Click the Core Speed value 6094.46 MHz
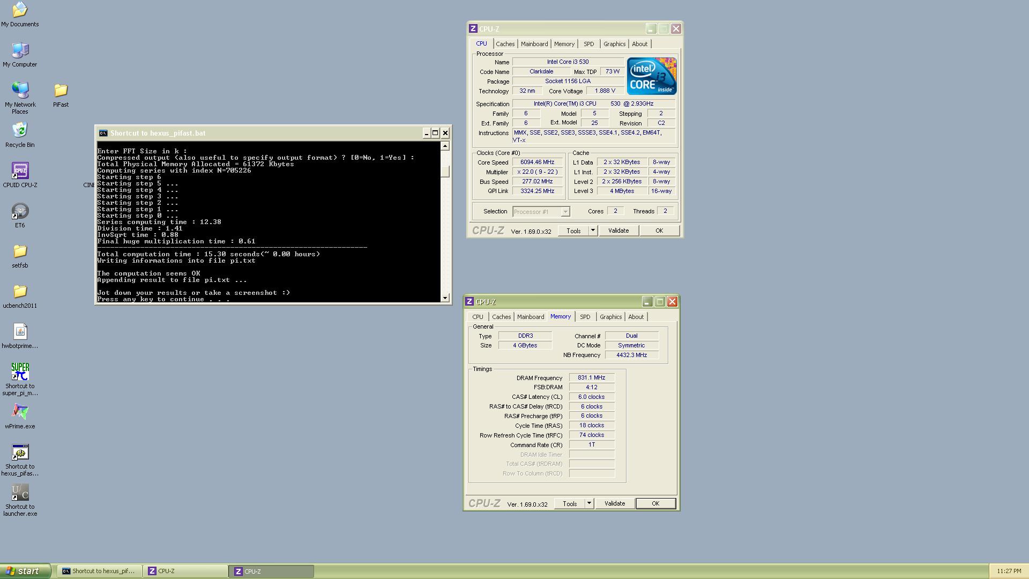This screenshot has width=1029, height=579. [x=538, y=162]
